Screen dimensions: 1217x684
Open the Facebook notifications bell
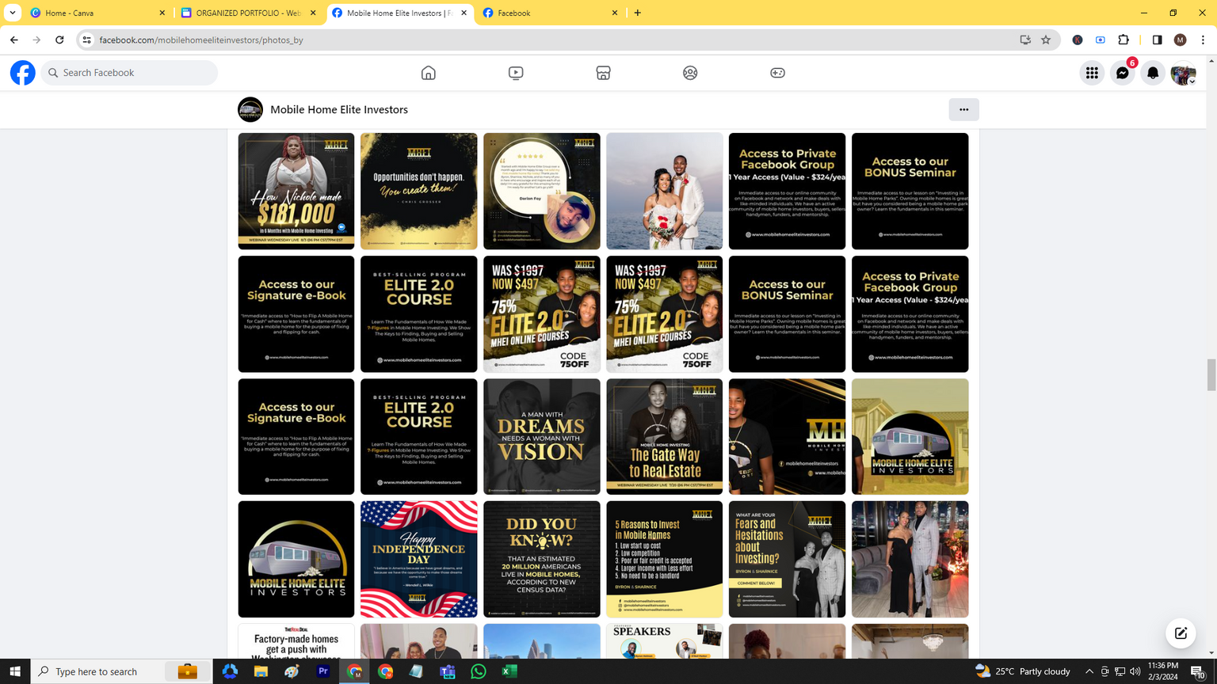[1153, 73]
